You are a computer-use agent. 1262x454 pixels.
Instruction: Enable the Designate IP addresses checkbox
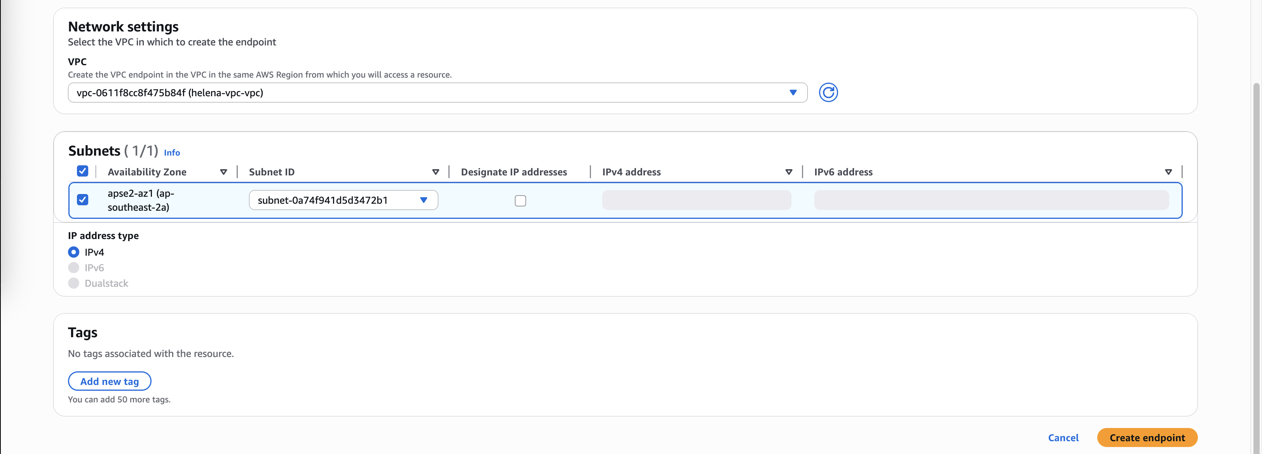coord(520,201)
